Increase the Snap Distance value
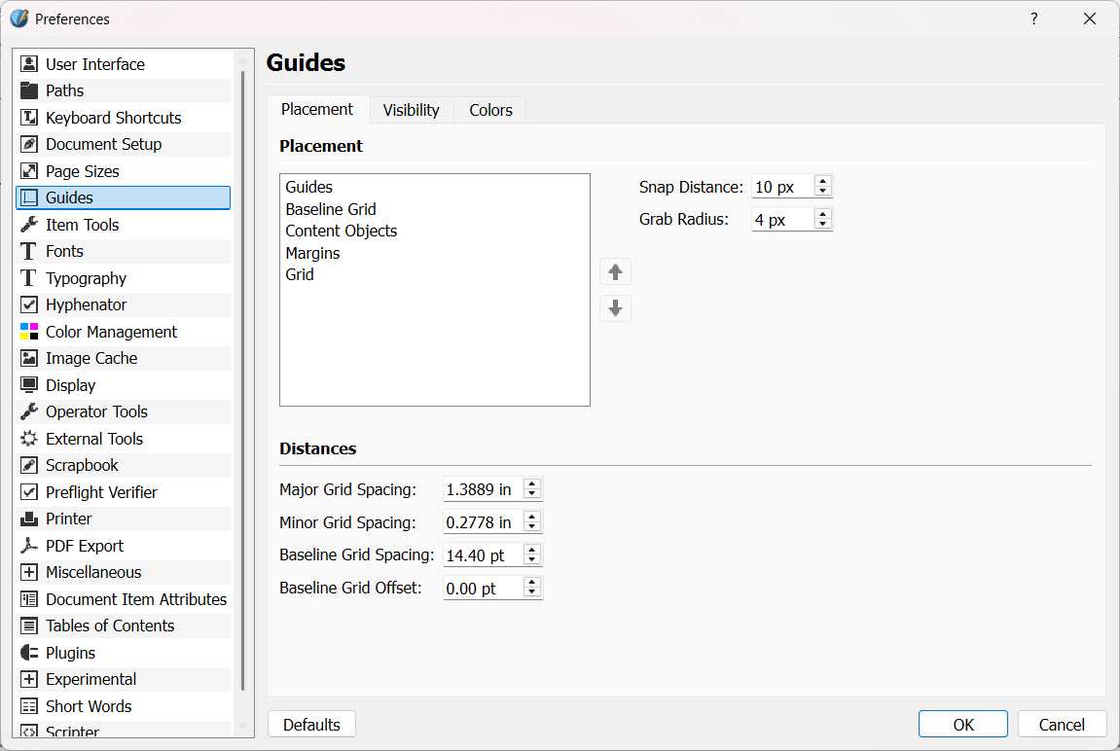This screenshot has height=751, width=1120. tap(823, 182)
